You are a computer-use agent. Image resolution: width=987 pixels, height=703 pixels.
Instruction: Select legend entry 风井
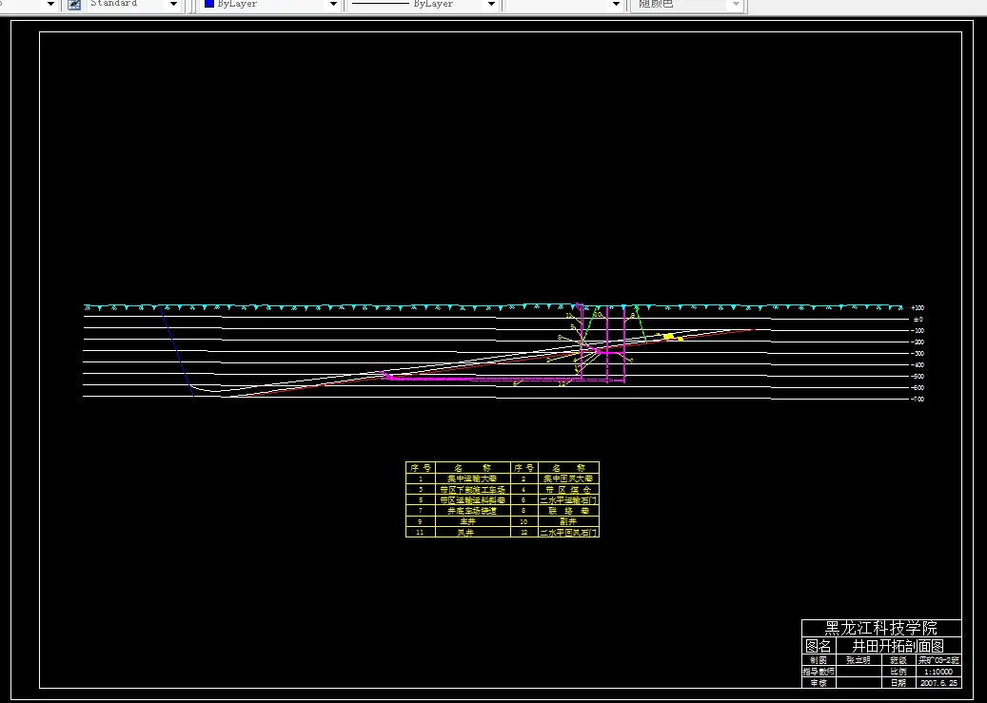click(465, 532)
